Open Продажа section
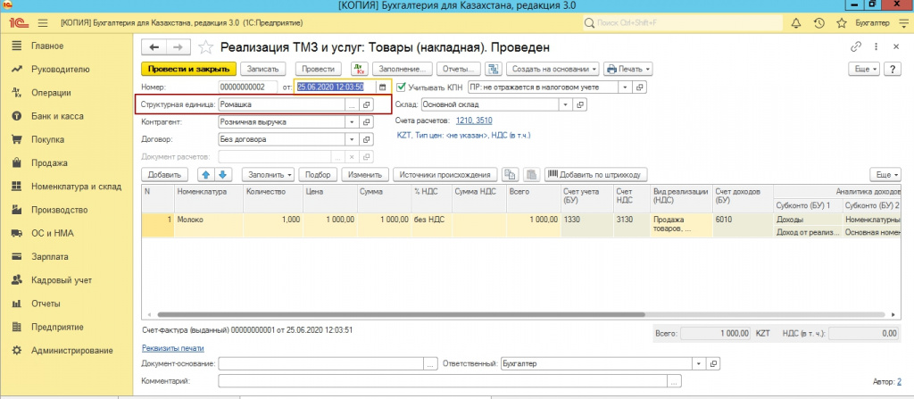The width and height of the screenshot is (914, 399). tap(49, 162)
